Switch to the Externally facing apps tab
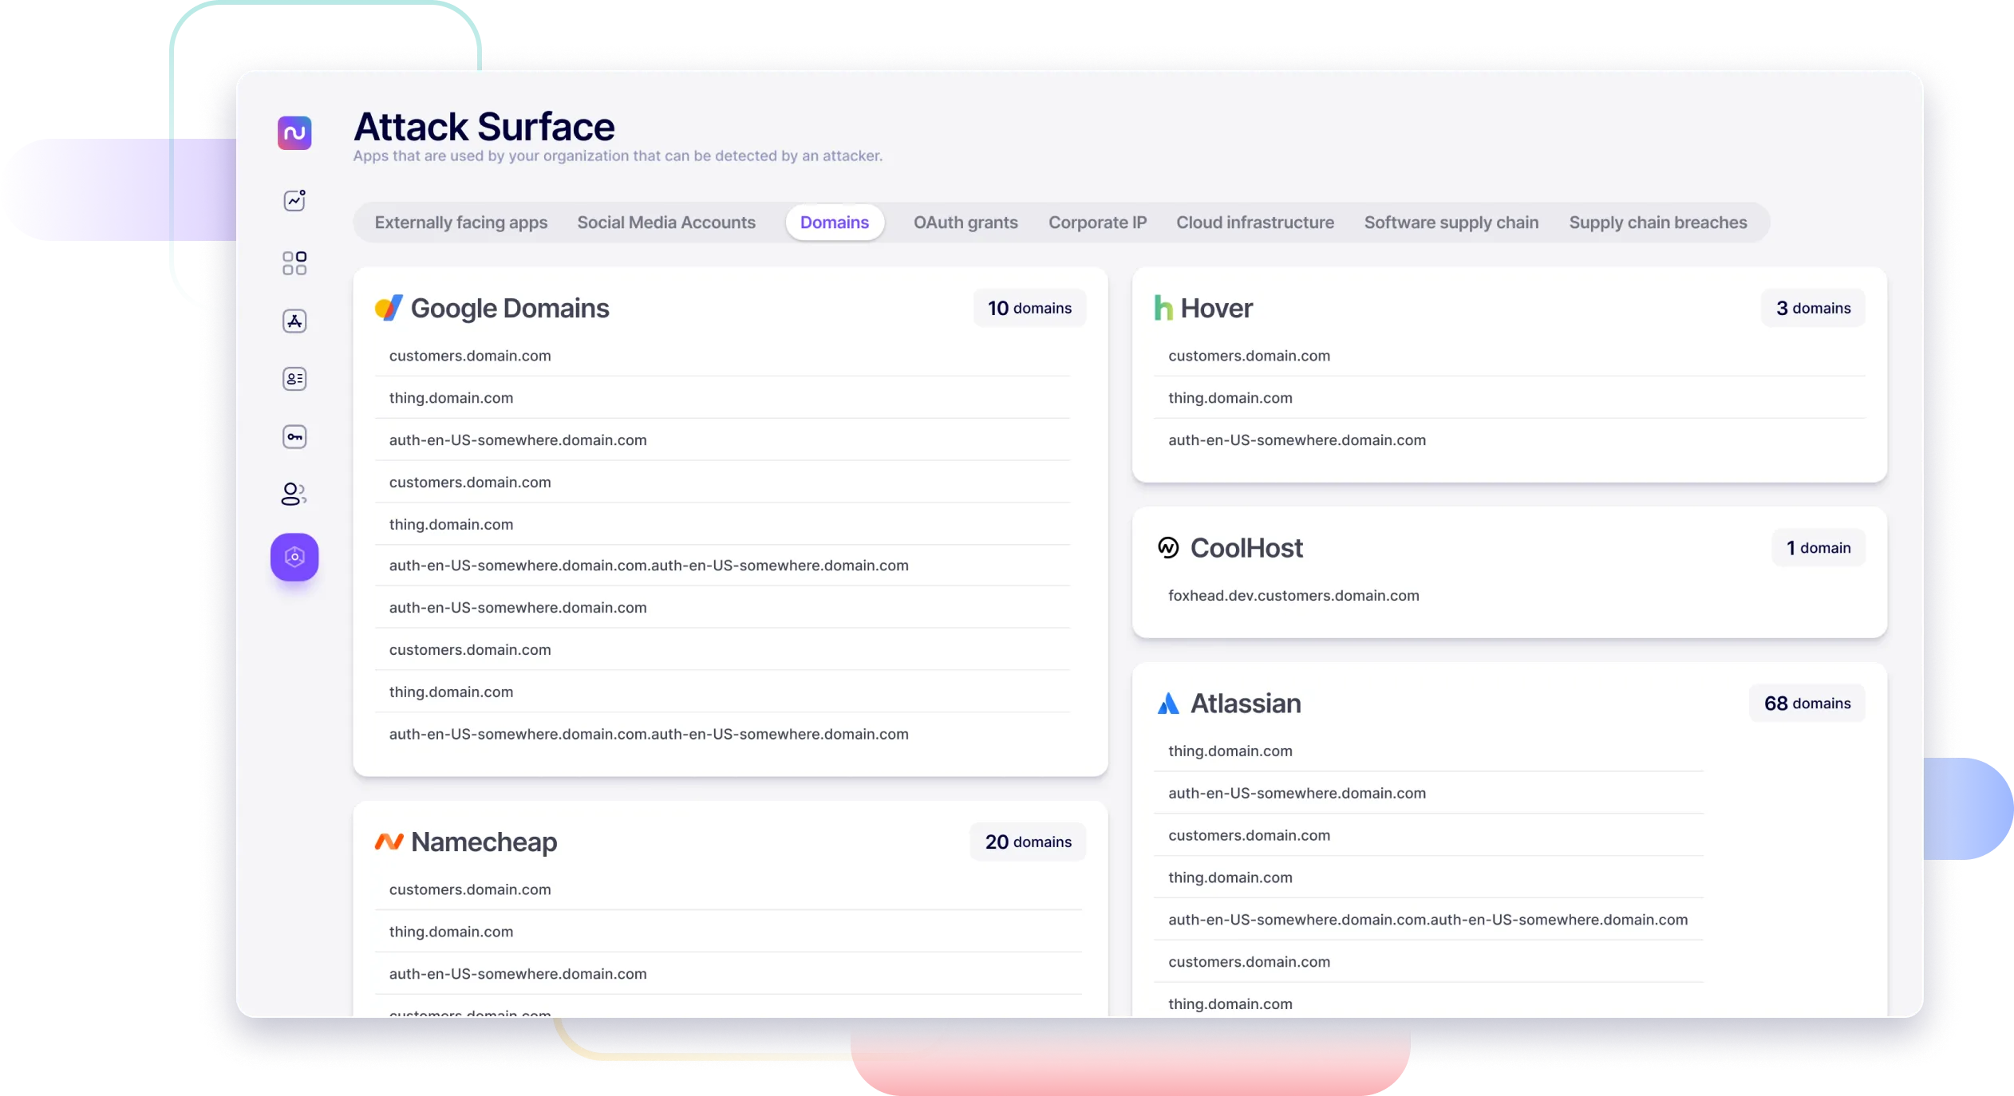 (460, 223)
